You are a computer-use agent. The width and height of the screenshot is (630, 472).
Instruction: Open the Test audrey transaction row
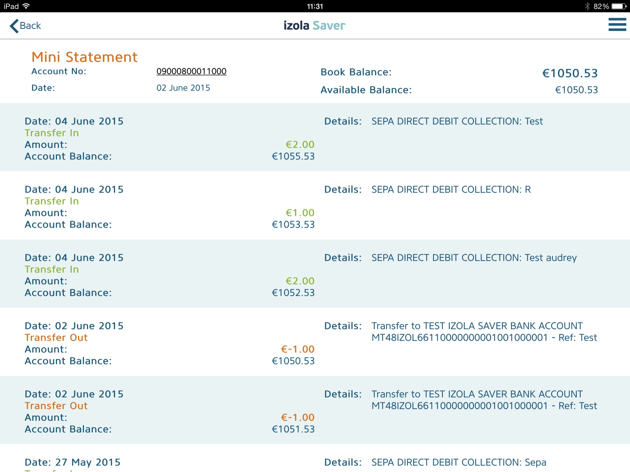pyautogui.click(x=315, y=273)
